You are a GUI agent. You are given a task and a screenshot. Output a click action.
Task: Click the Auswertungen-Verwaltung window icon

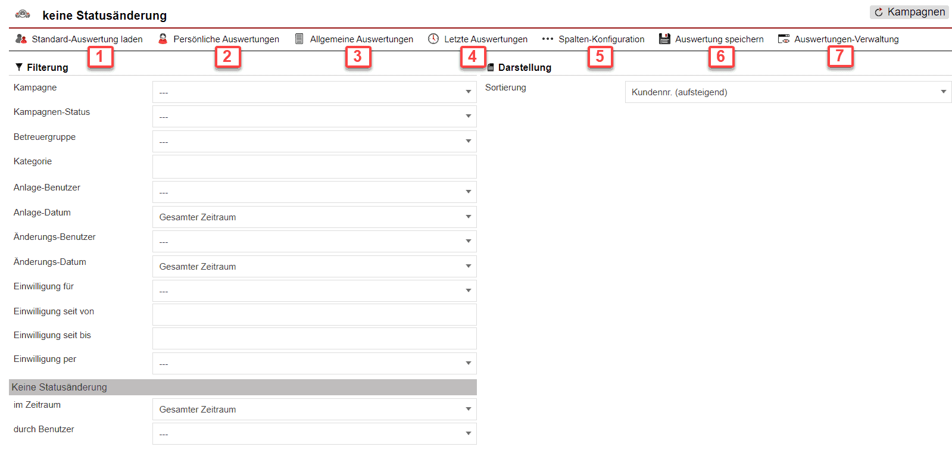(x=784, y=39)
